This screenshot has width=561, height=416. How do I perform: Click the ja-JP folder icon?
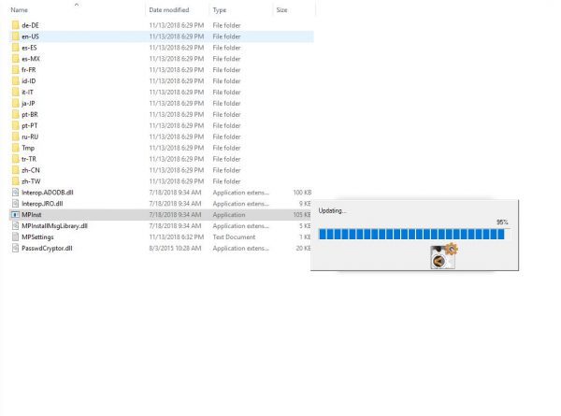(x=15, y=103)
